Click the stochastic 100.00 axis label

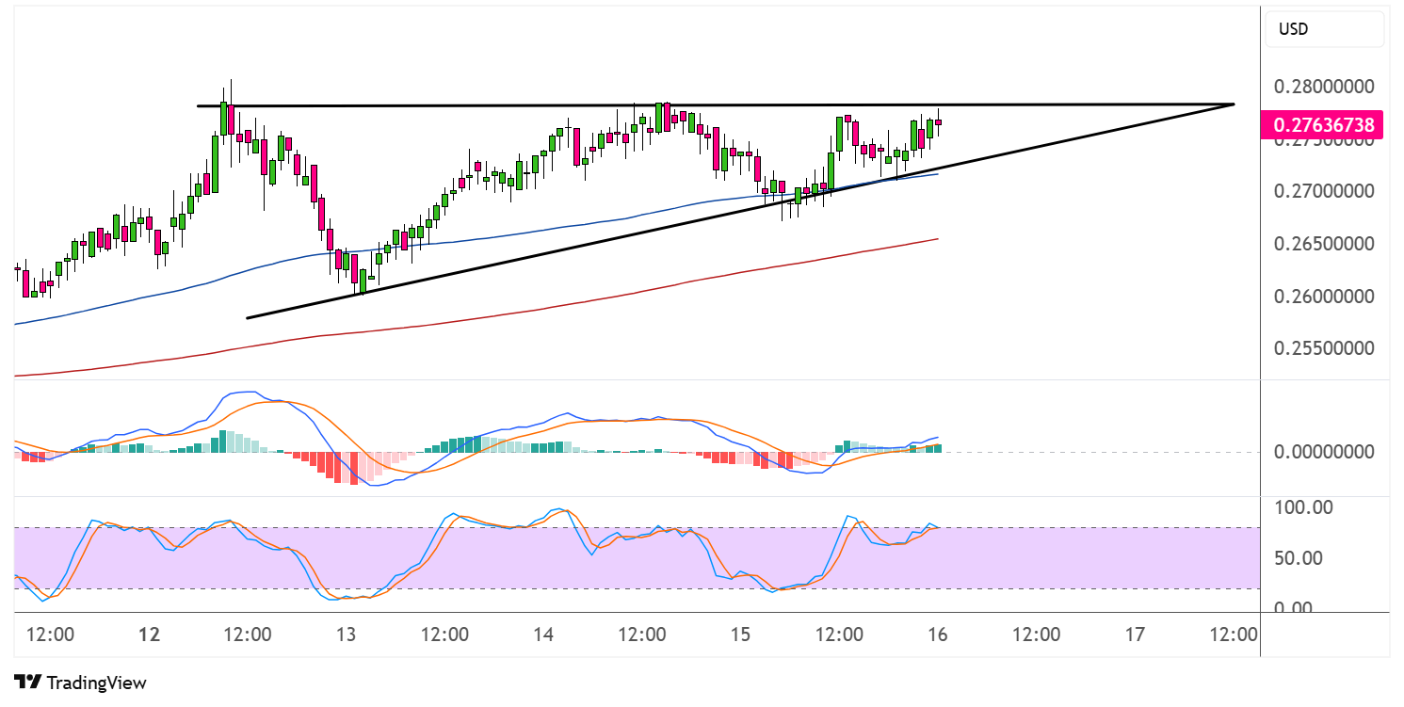1303,507
